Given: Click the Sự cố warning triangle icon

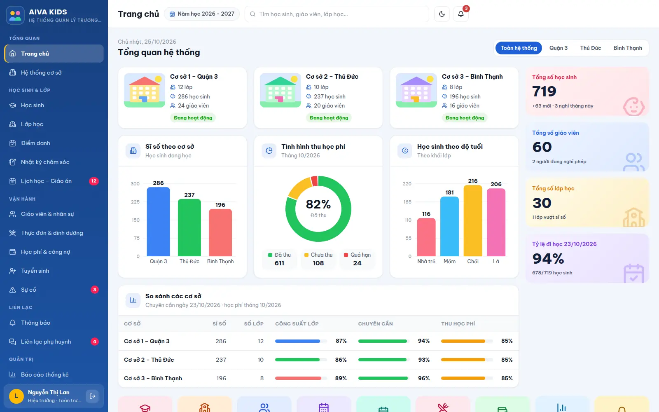Looking at the screenshot, I should (x=13, y=290).
